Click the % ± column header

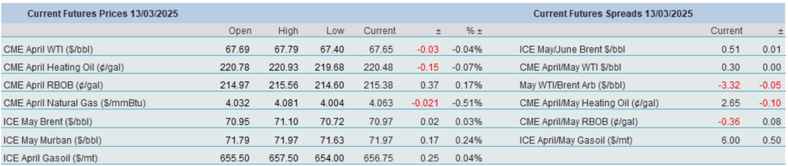(474, 31)
